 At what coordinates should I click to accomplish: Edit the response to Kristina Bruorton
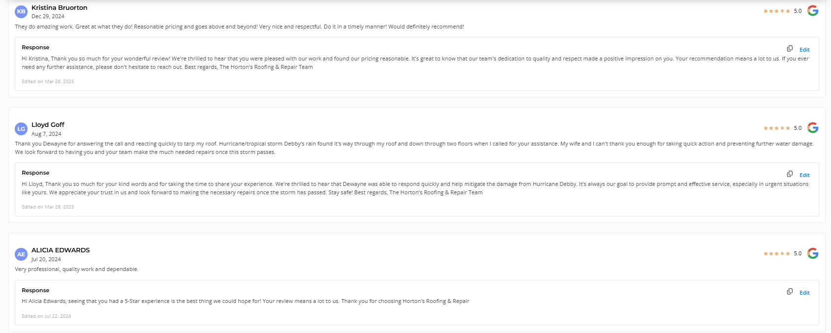point(804,50)
